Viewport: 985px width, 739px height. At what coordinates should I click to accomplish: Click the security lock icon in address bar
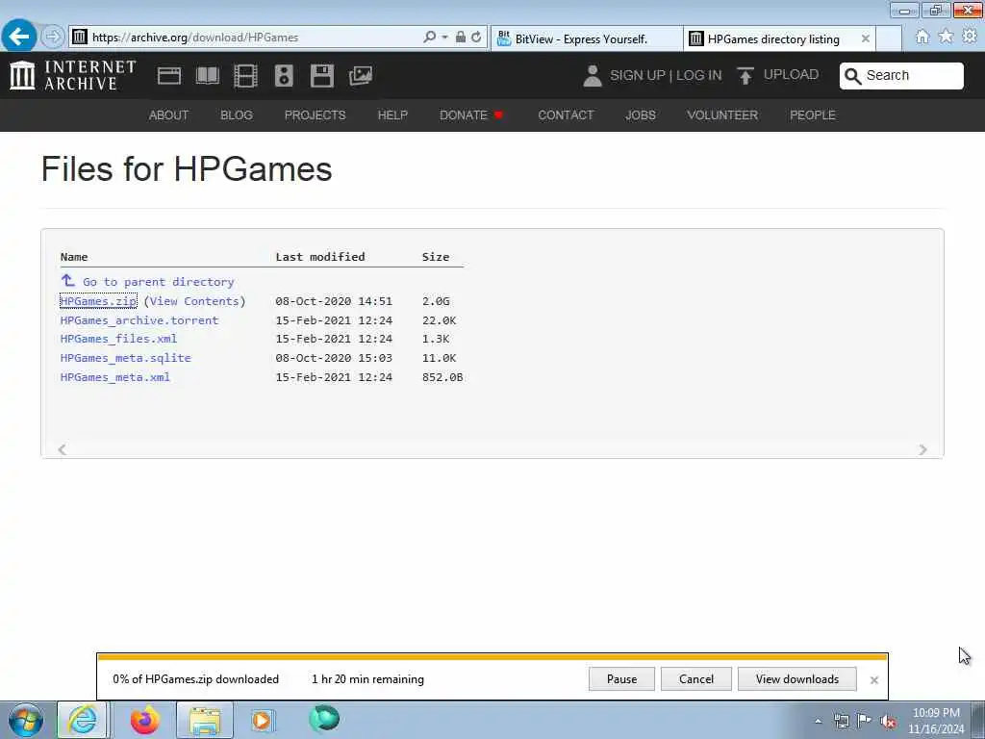[x=461, y=38]
